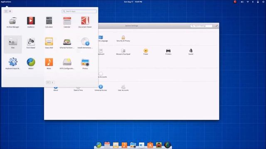Viewport: 266px width, 149px height.
Task: Open Archive Manager from the app launcher
Action: click(13, 22)
